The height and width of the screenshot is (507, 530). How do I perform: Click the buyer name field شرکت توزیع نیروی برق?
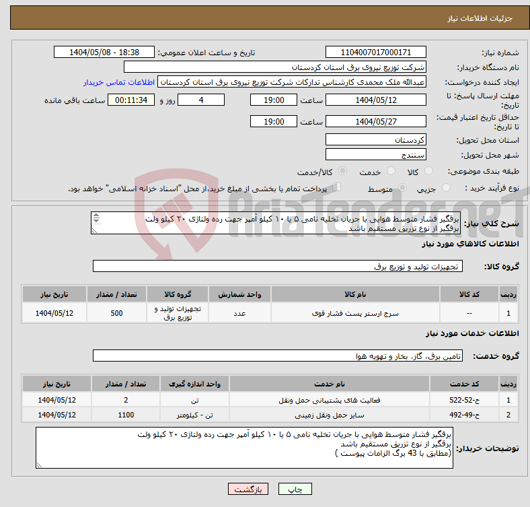pos(275,67)
